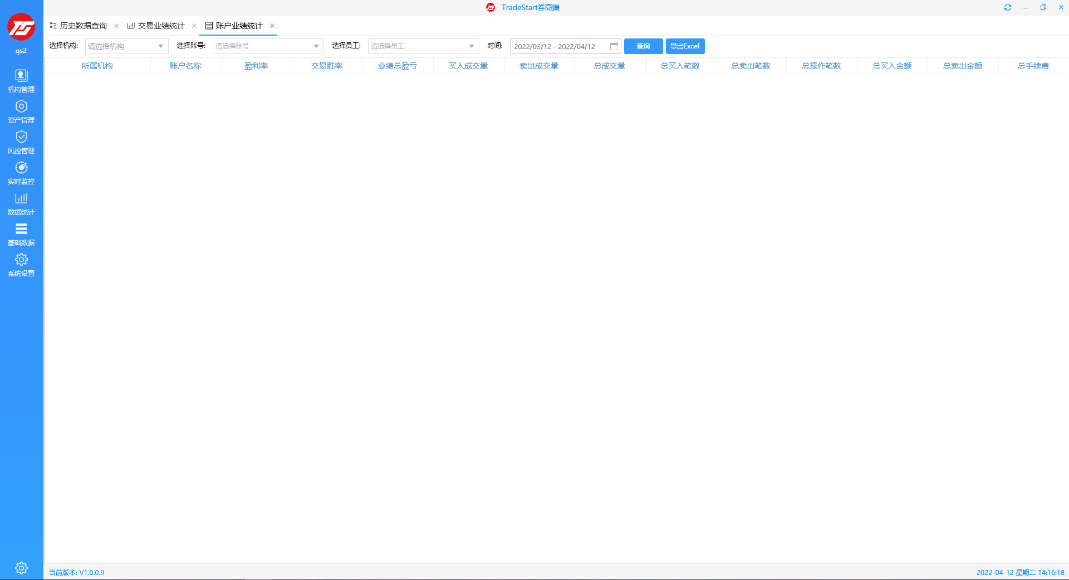Switch to the 交易业绩统计 tab

160,26
